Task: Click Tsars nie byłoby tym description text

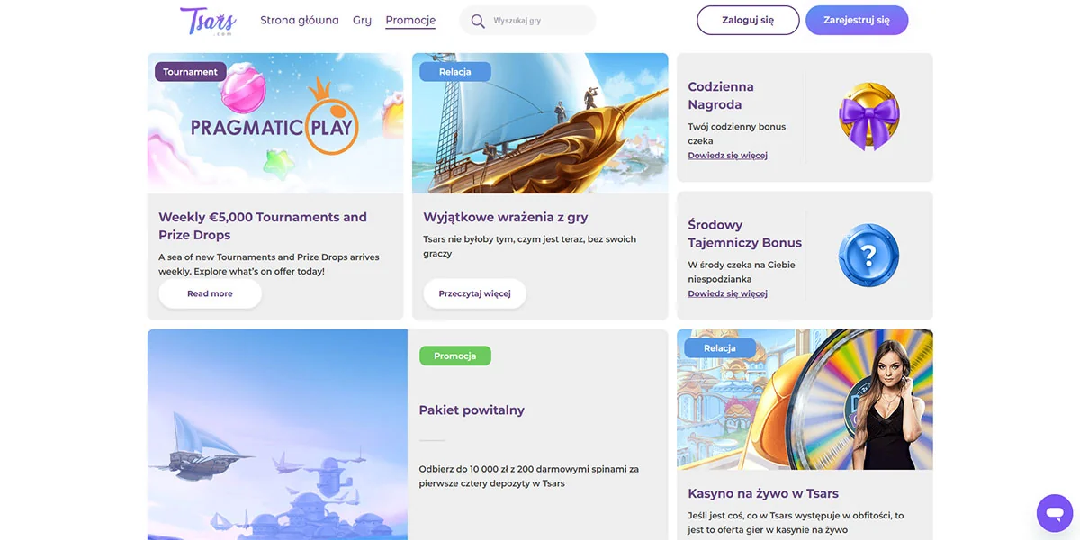Action: pos(529,247)
